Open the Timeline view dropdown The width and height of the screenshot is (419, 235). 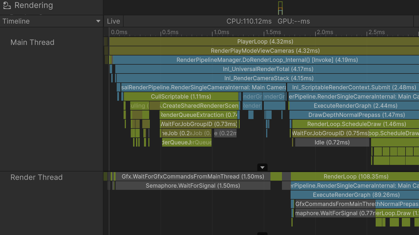click(98, 21)
